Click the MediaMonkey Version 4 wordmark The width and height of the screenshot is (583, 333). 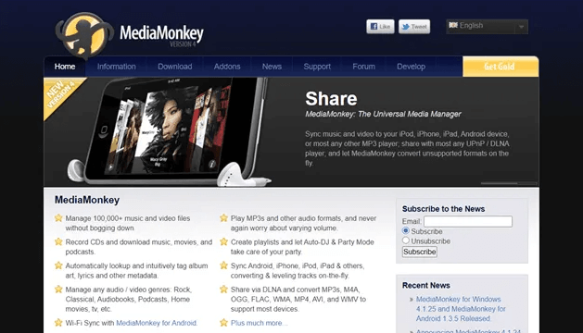pyautogui.click(x=161, y=36)
